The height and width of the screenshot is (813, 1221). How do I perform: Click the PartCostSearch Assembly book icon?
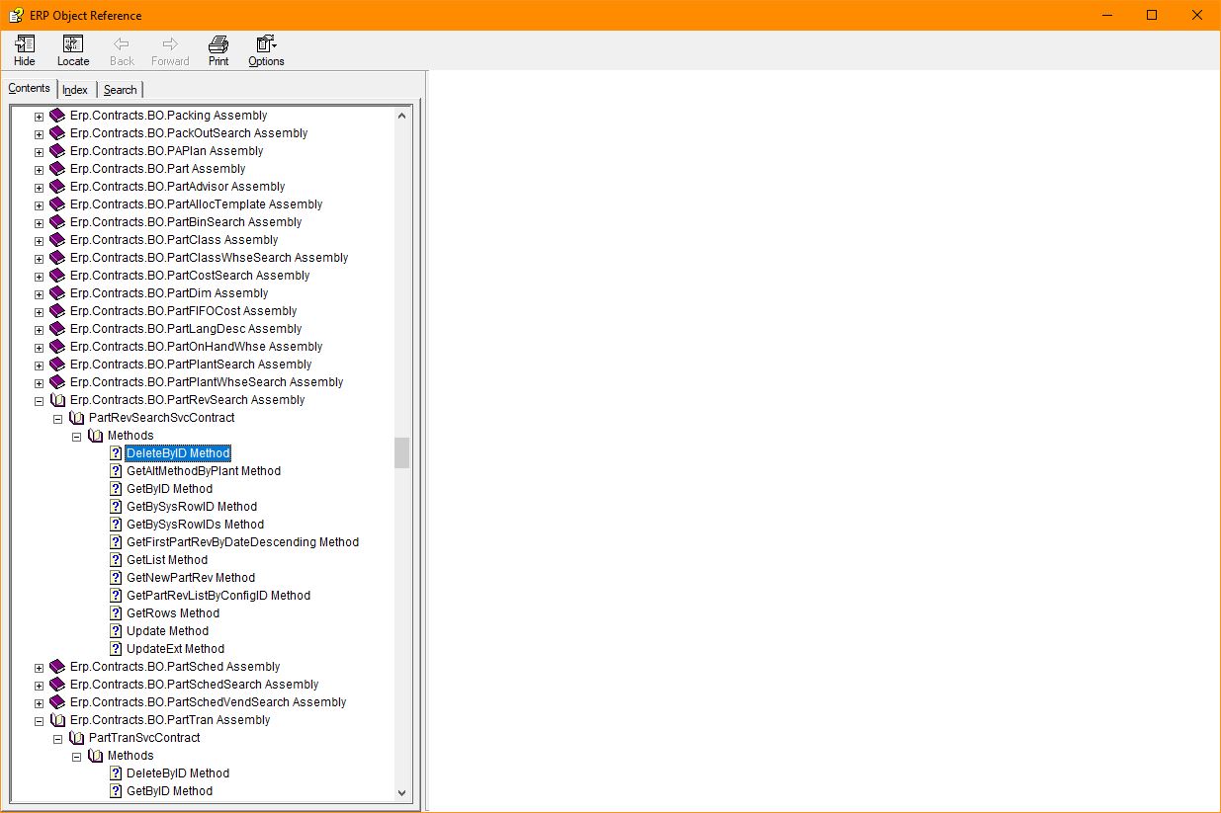57,276
